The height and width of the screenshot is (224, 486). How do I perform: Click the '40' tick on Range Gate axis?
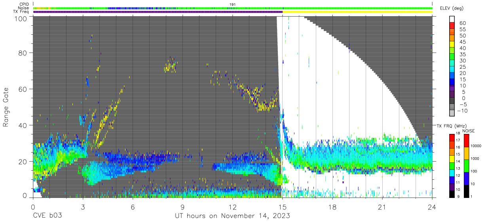(x=23, y=125)
